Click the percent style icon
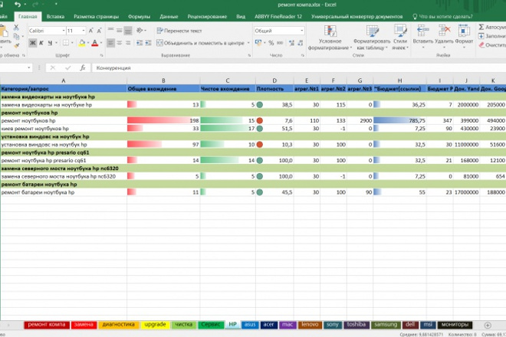The height and width of the screenshot is (337, 506). (271, 43)
